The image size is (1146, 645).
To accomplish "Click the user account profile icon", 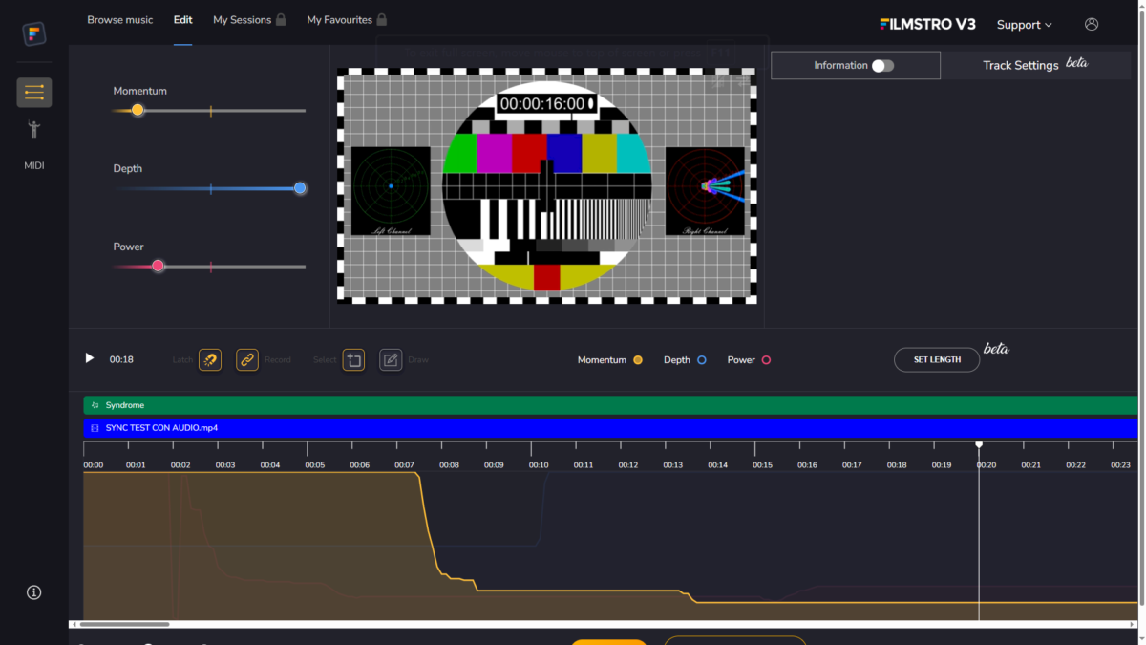I will [x=1092, y=25].
